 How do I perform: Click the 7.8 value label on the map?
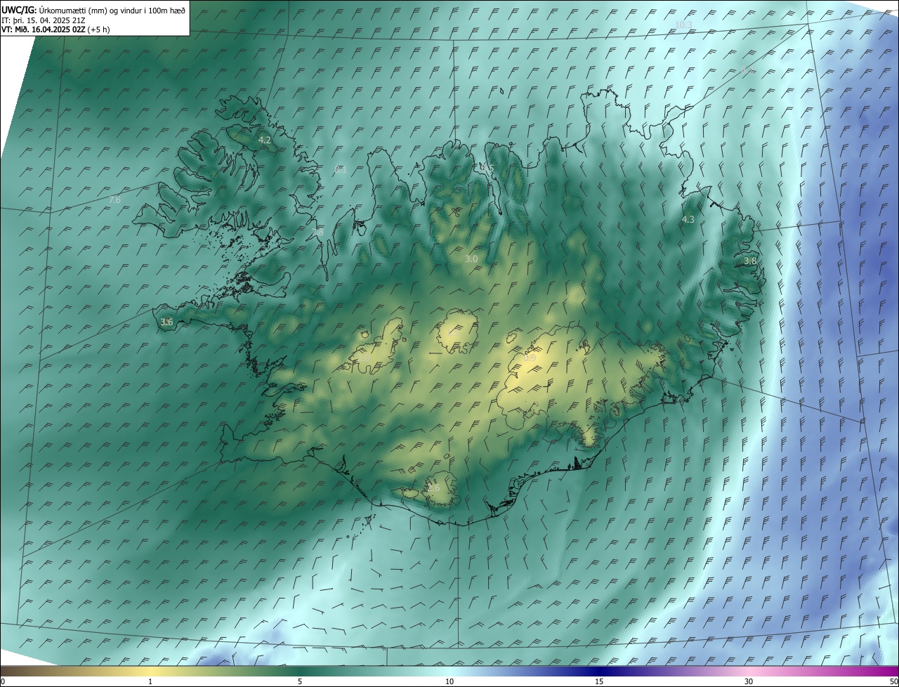tap(317, 232)
